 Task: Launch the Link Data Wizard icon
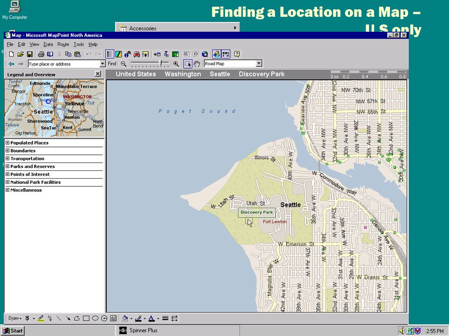[x=167, y=54]
